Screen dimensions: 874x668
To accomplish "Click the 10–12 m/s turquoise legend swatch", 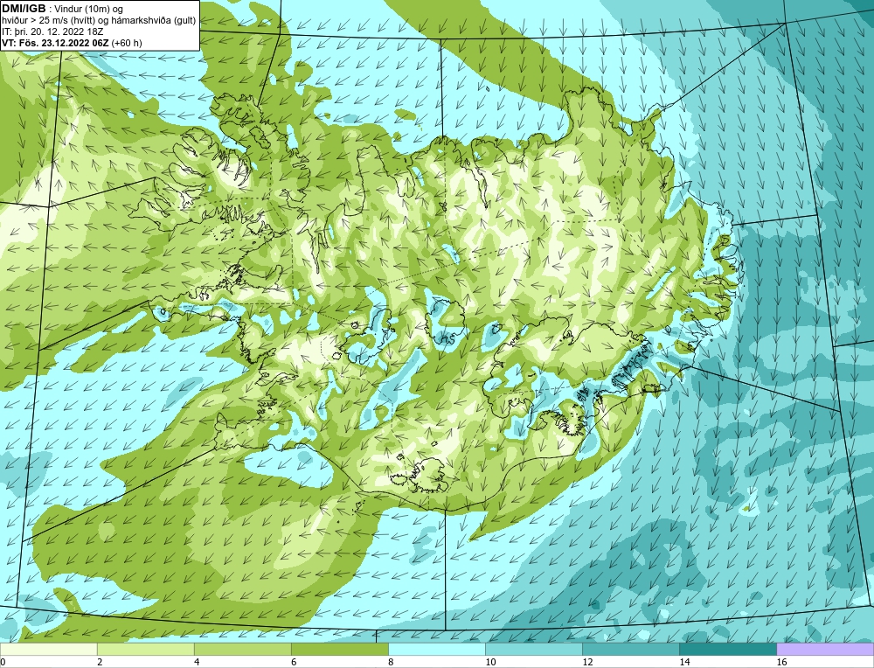I will pos(533,649).
